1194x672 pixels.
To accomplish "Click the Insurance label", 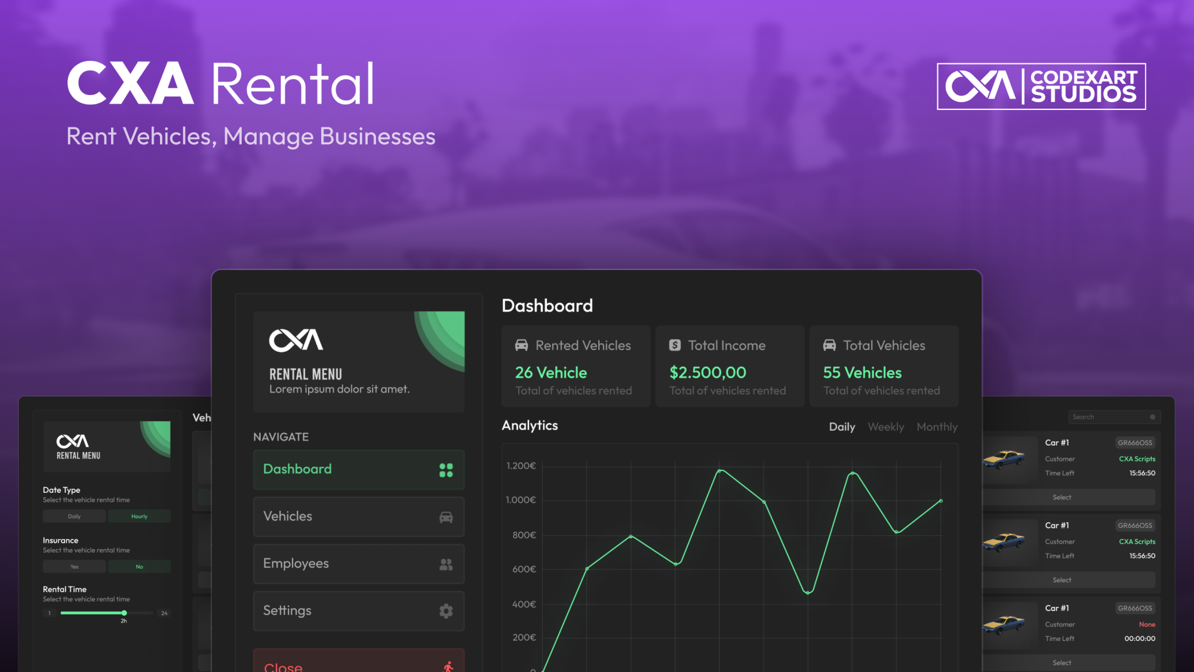I will pyautogui.click(x=60, y=540).
